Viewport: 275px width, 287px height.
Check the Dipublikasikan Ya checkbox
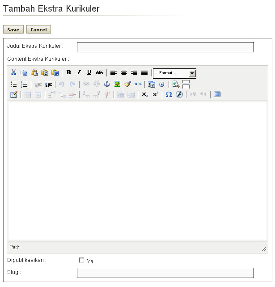pos(81,260)
